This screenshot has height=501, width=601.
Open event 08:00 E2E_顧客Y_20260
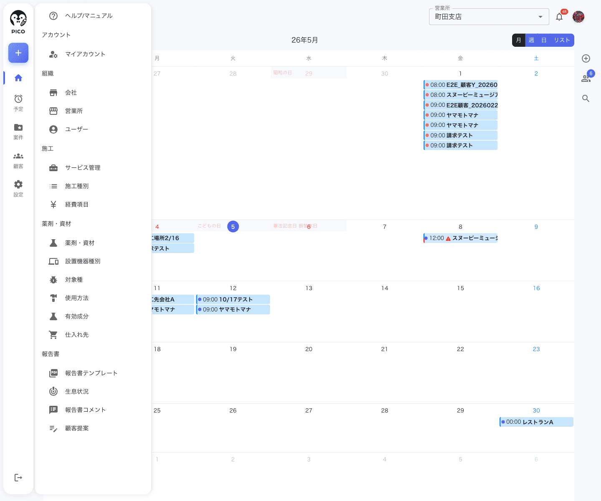pos(460,85)
